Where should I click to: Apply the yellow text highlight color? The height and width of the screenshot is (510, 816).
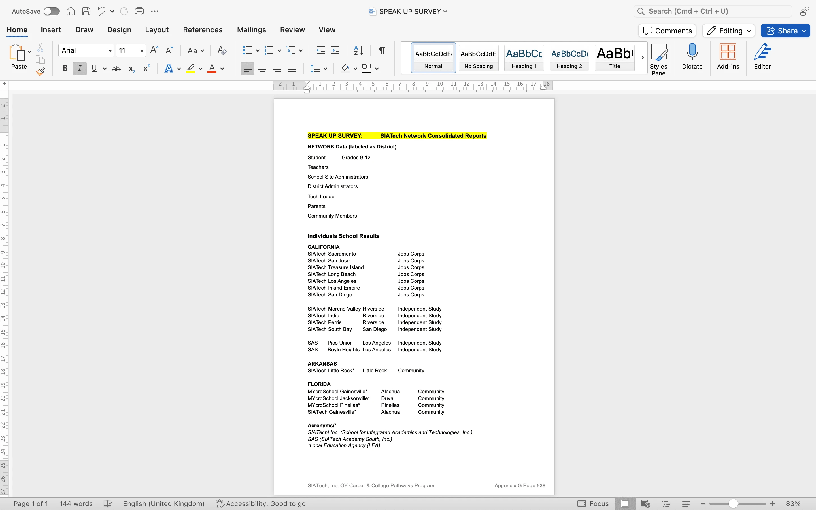[x=190, y=69]
